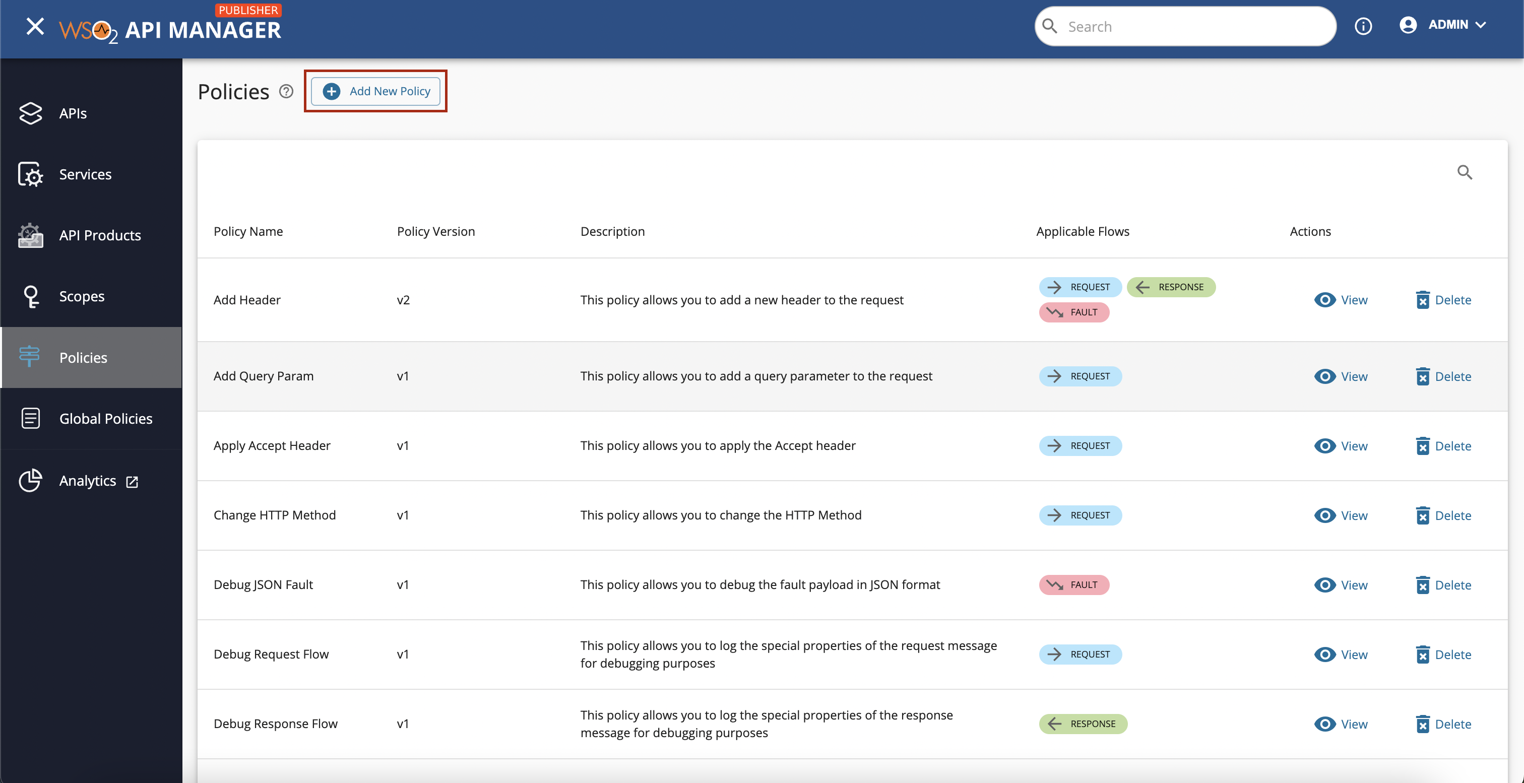
Task: Open Analytics external link in sidebar
Action: click(92, 481)
